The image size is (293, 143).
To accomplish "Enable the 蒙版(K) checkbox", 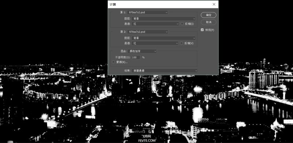I will click(113, 62).
